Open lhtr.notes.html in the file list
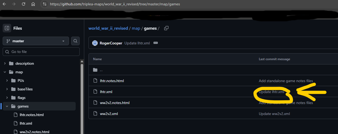This screenshot has height=134, width=338. tap(112, 81)
